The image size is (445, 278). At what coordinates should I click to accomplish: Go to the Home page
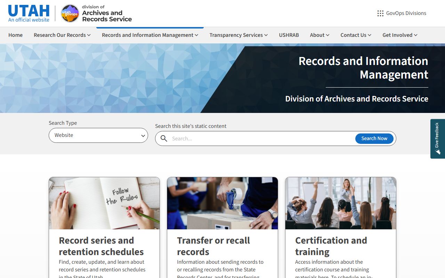[15, 35]
